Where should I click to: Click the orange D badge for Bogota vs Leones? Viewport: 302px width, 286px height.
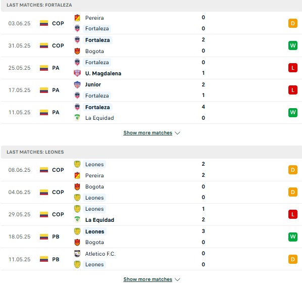(x=293, y=192)
